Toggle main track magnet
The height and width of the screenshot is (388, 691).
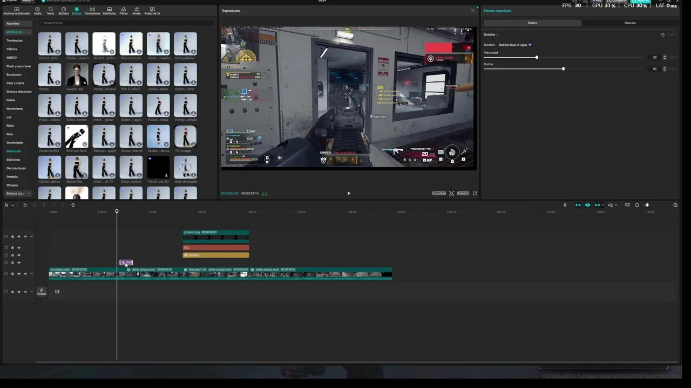tap(578, 205)
